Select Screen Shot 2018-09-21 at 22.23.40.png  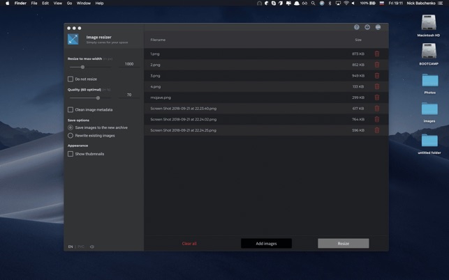pos(184,109)
